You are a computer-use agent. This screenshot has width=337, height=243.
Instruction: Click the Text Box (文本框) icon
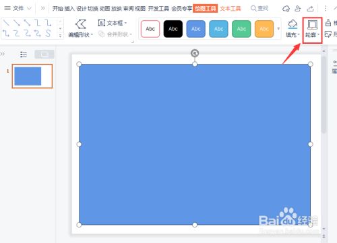(102, 23)
